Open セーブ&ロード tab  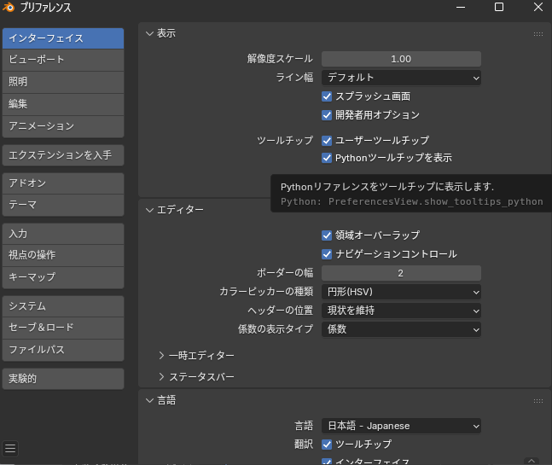[63, 328]
